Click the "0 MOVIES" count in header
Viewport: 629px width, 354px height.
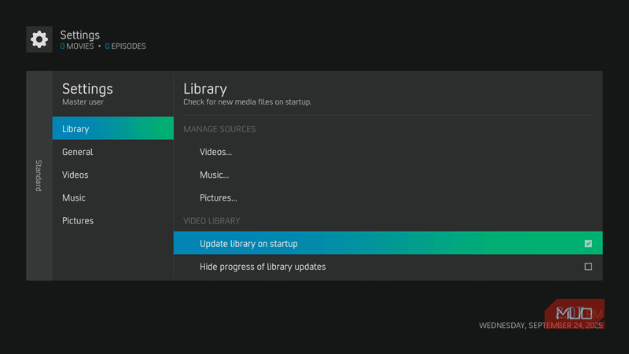pos(77,46)
